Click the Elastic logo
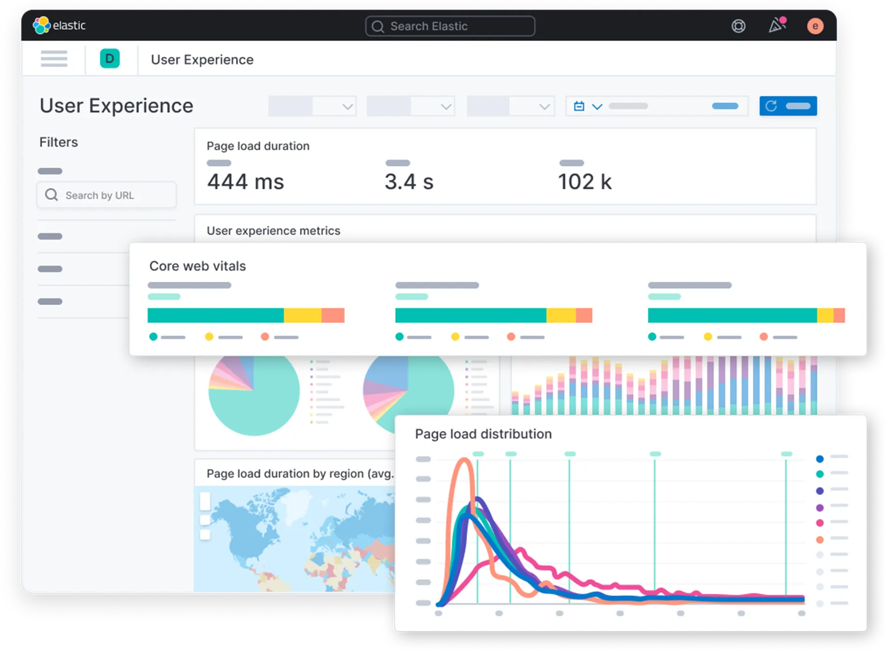 tap(59, 25)
